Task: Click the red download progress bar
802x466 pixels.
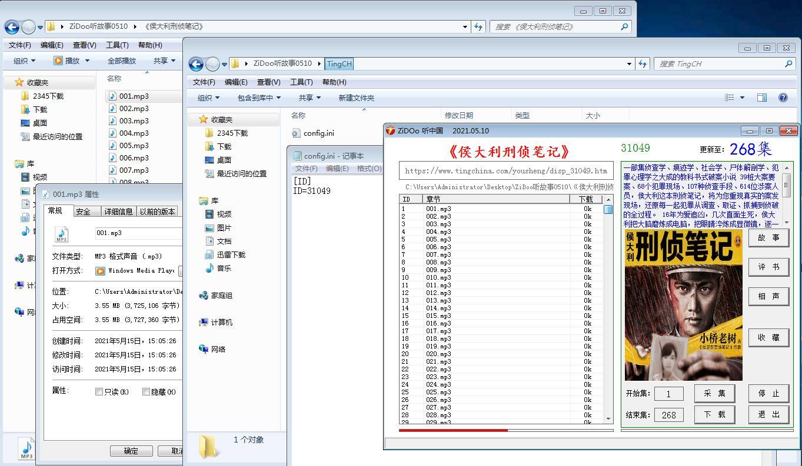Action: 453,430
